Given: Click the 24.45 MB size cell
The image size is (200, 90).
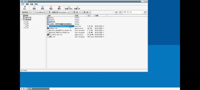Looking at the screenshot, I should [x=90, y=35].
